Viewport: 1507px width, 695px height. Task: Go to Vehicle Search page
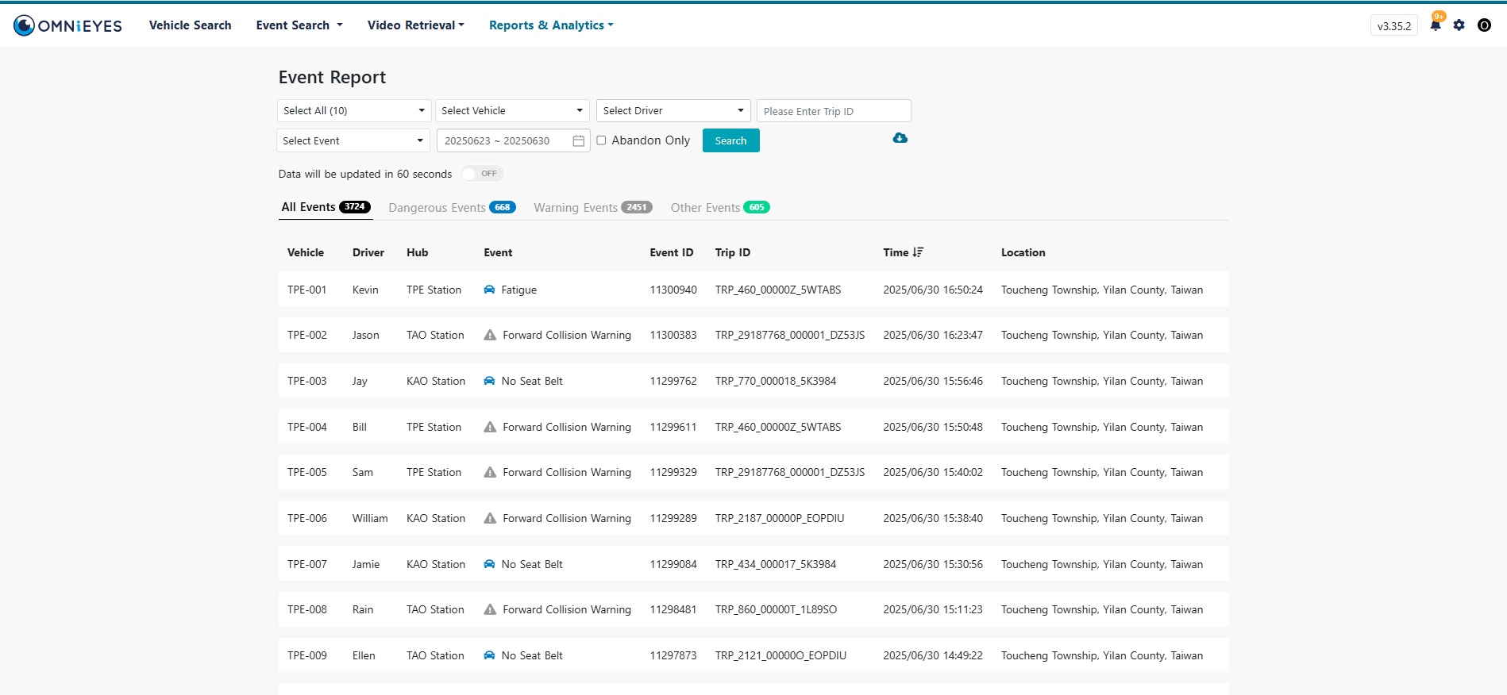pos(191,25)
